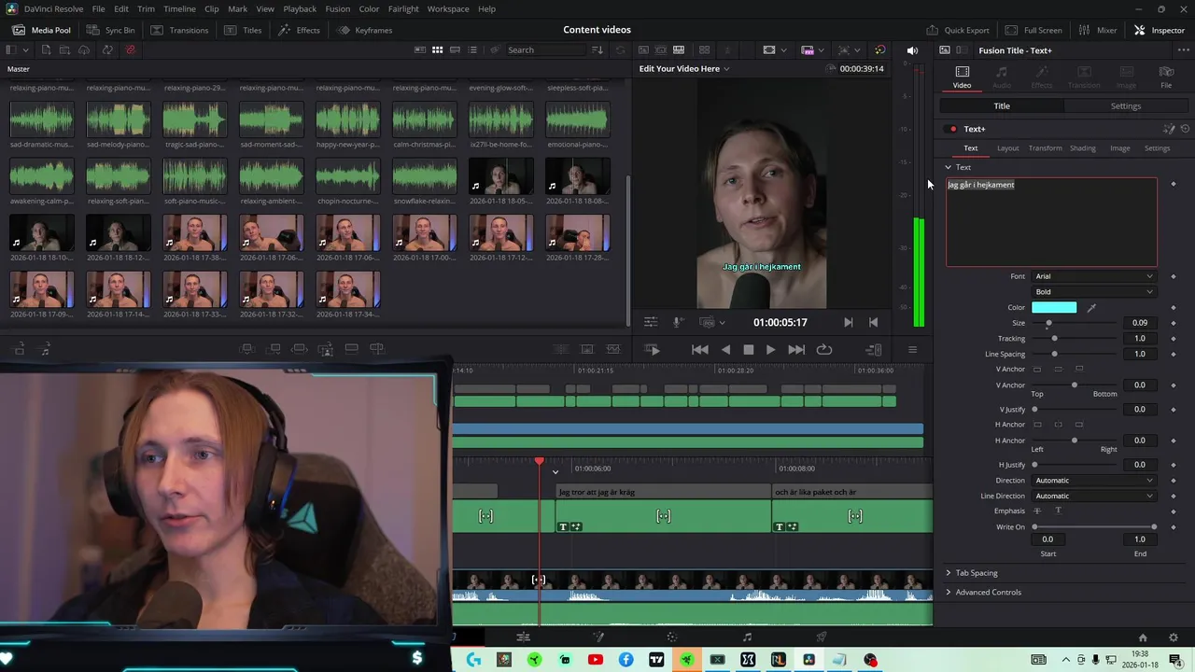This screenshot has height=672, width=1195.
Task: Click the Quick Export button
Action: 959,30
